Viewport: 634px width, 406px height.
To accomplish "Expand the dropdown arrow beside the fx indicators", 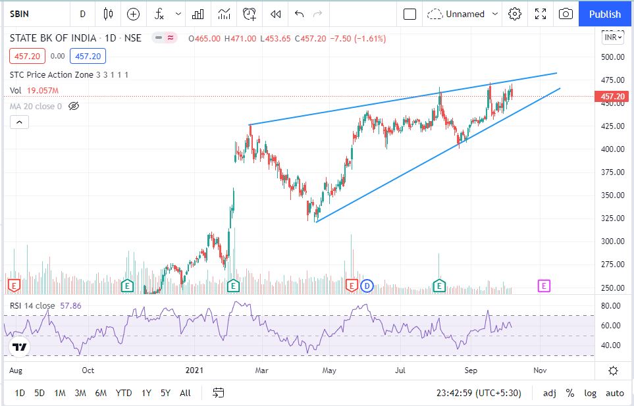I will 178,14.
